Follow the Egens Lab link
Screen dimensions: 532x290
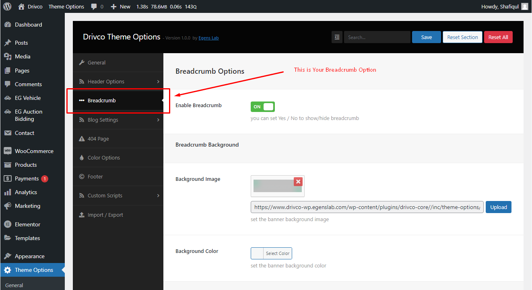pyautogui.click(x=208, y=38)
